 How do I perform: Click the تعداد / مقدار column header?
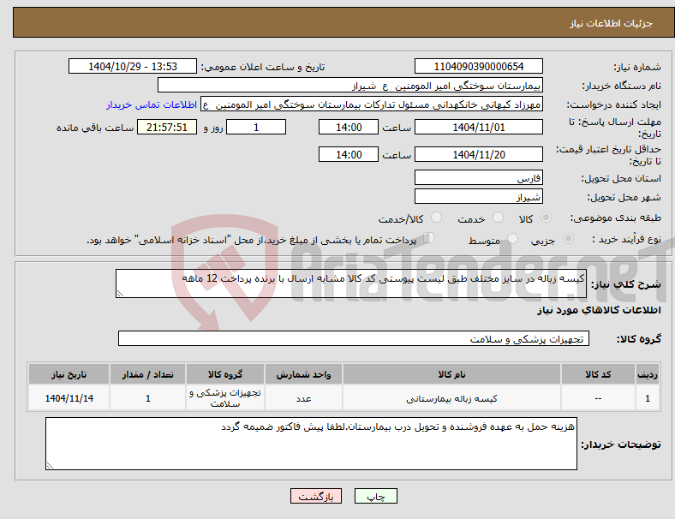147,374
